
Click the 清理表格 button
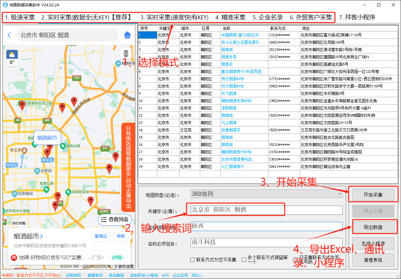click(x=373, y=260)
